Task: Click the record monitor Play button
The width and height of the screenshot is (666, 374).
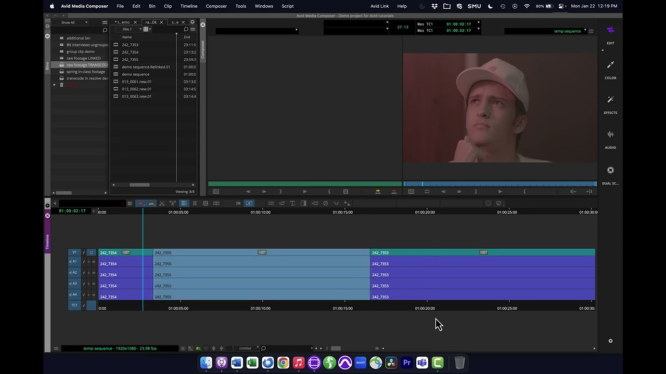Action: 500,192
